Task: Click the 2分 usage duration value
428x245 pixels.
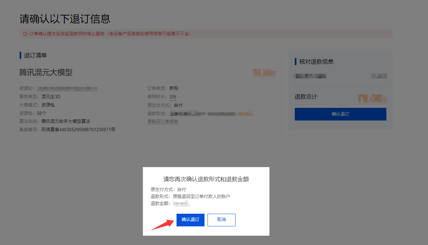Action: (173, 97)
